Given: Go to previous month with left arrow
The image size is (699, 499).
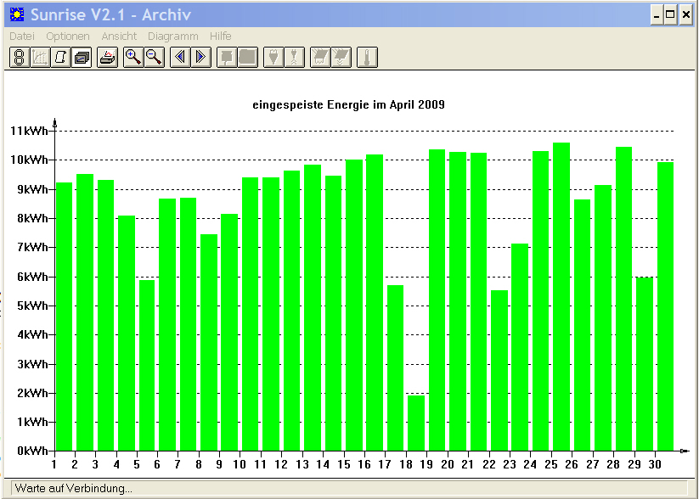Looking at the screenshot, I should pyautogui.click(x=180, y=58).
